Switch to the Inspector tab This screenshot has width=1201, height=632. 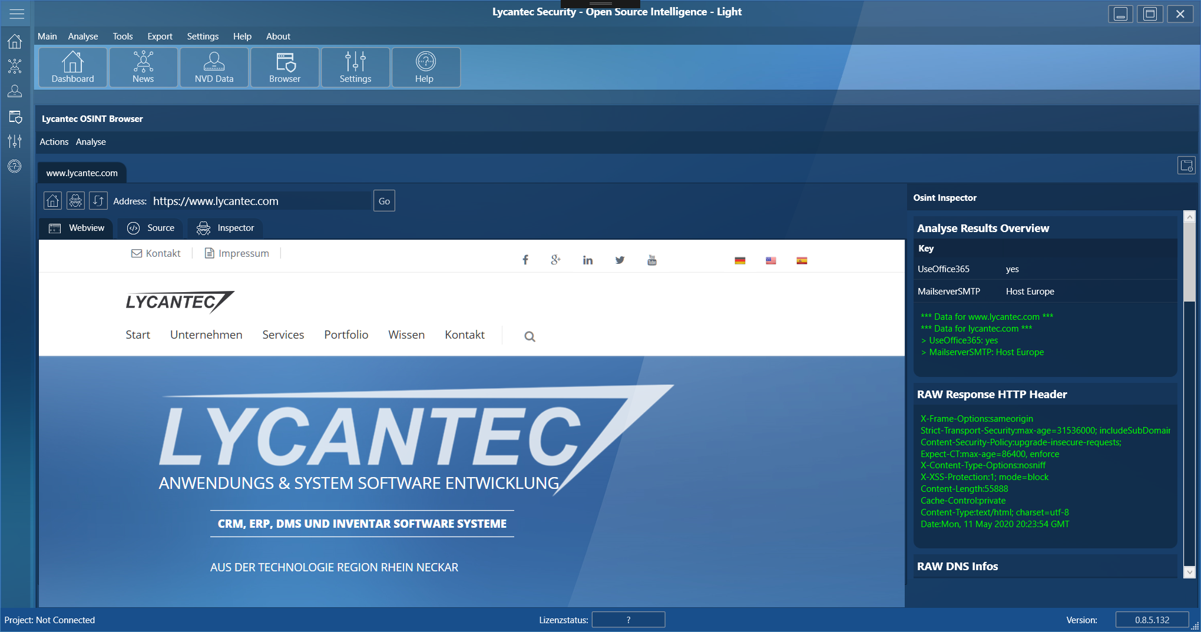click(226, 228)
